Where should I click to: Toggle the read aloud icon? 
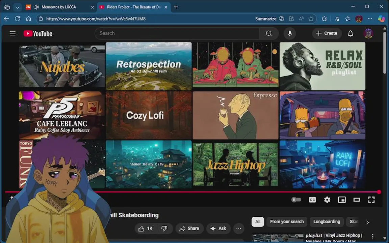pyautogui.click(x=301, y=19)
